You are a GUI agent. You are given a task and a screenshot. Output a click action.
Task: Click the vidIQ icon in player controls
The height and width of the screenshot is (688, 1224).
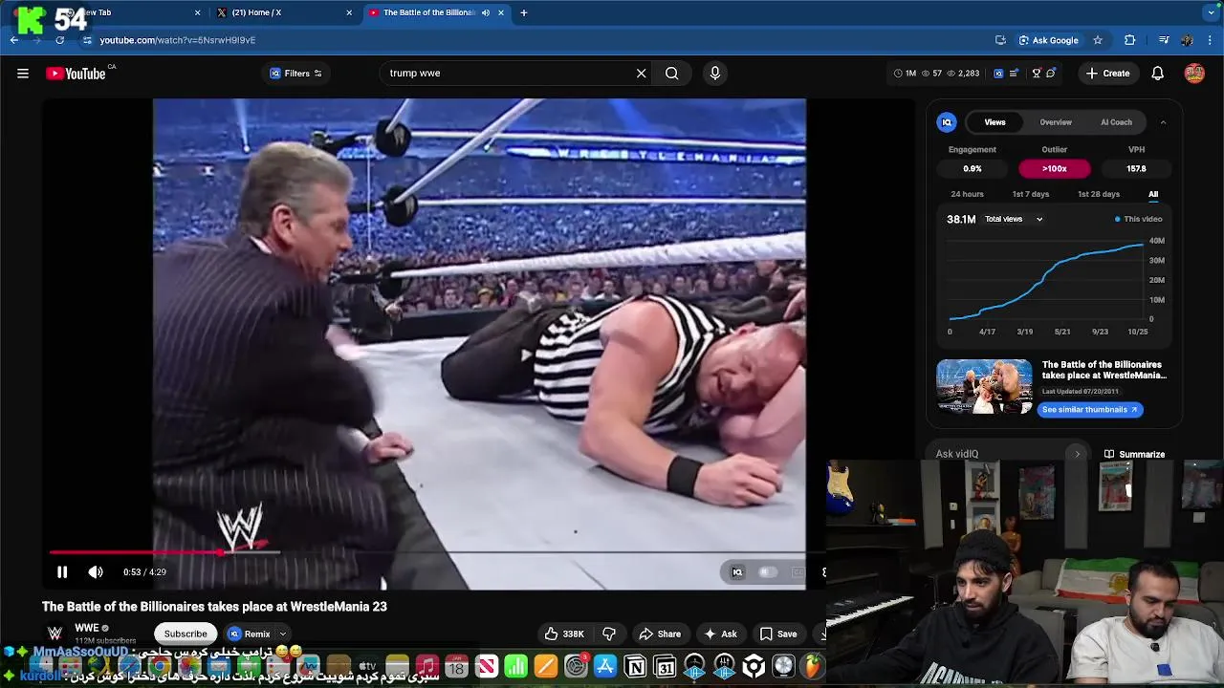click(737, 572)
